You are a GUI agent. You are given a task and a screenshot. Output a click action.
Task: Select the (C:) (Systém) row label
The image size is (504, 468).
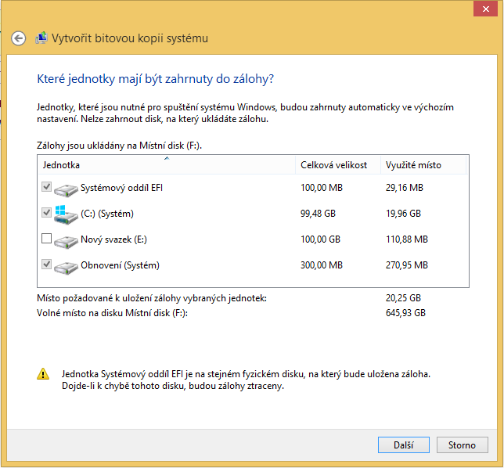click(107, 214)
